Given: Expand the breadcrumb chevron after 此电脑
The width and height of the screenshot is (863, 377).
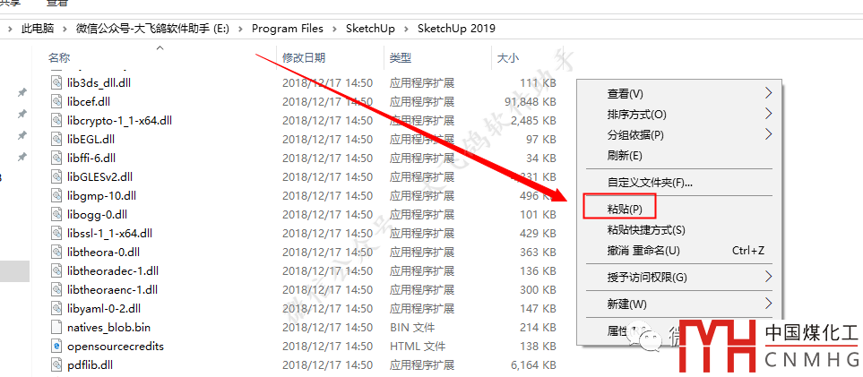Looking at the screenshot, I should coord(65,29).
